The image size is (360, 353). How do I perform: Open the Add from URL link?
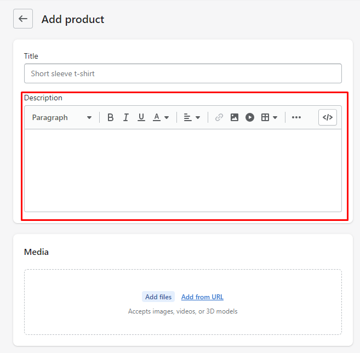click(202, 297)
